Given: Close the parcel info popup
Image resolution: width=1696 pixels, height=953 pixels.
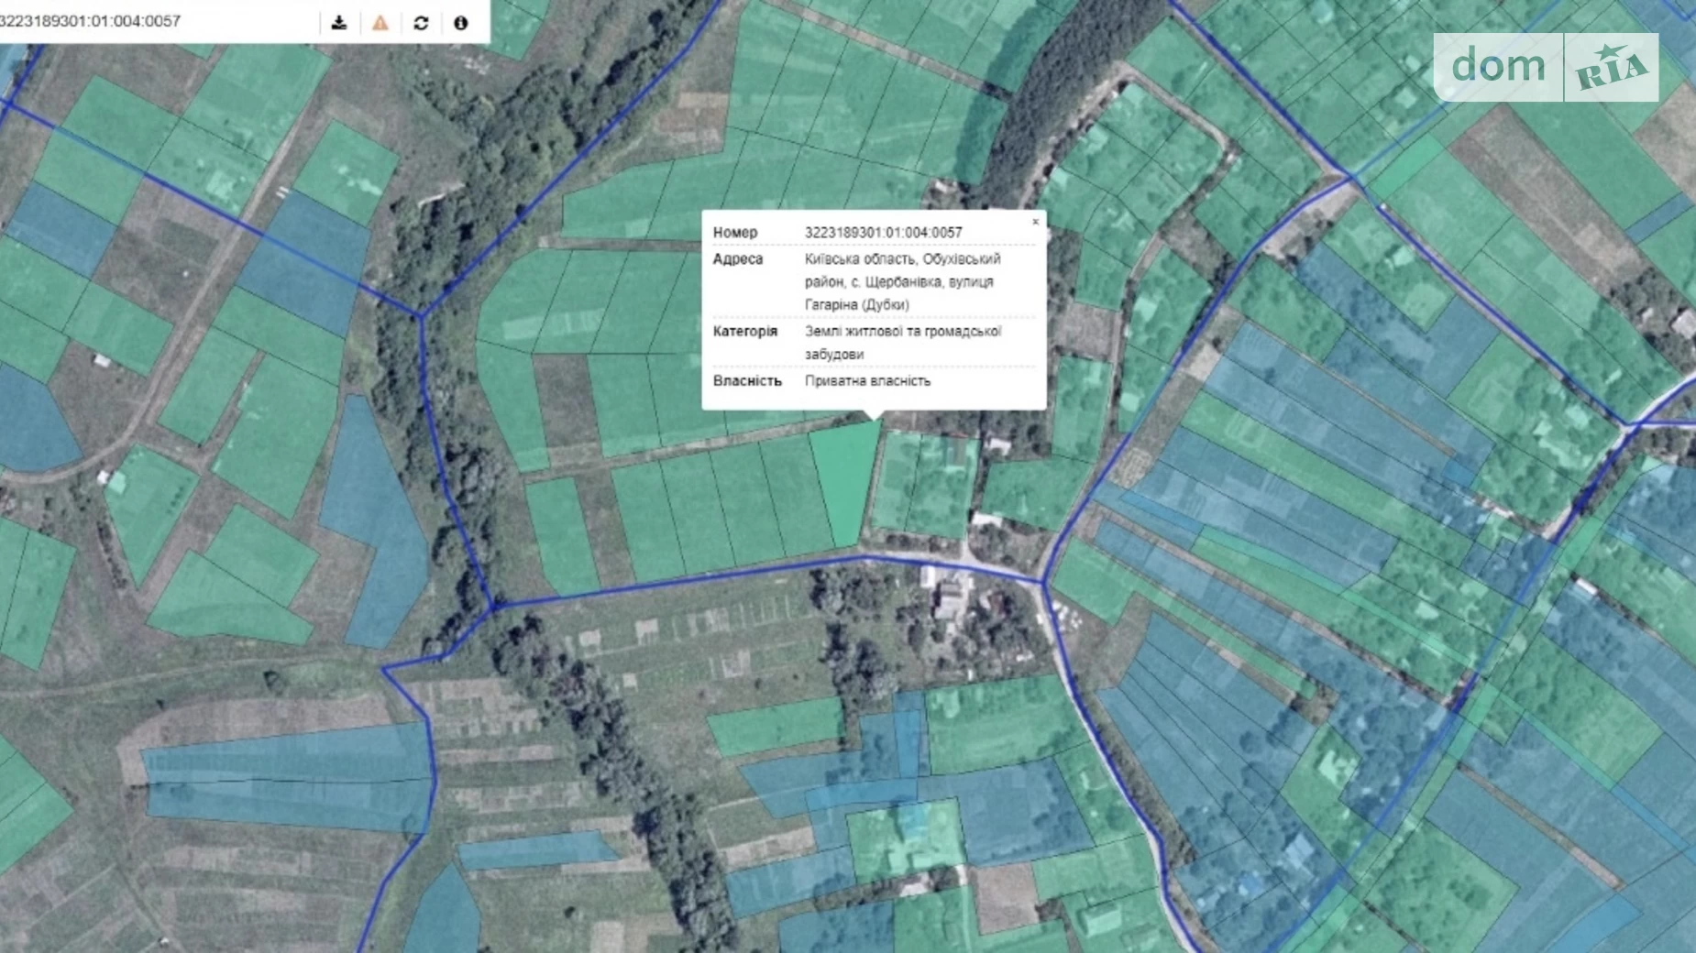Looking at the screenshot, I should click(x=1036, y=222).
